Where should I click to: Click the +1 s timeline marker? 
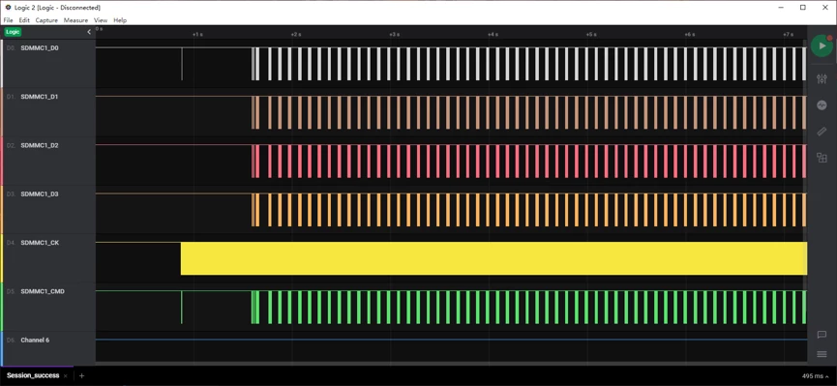(x=197, y=34)
